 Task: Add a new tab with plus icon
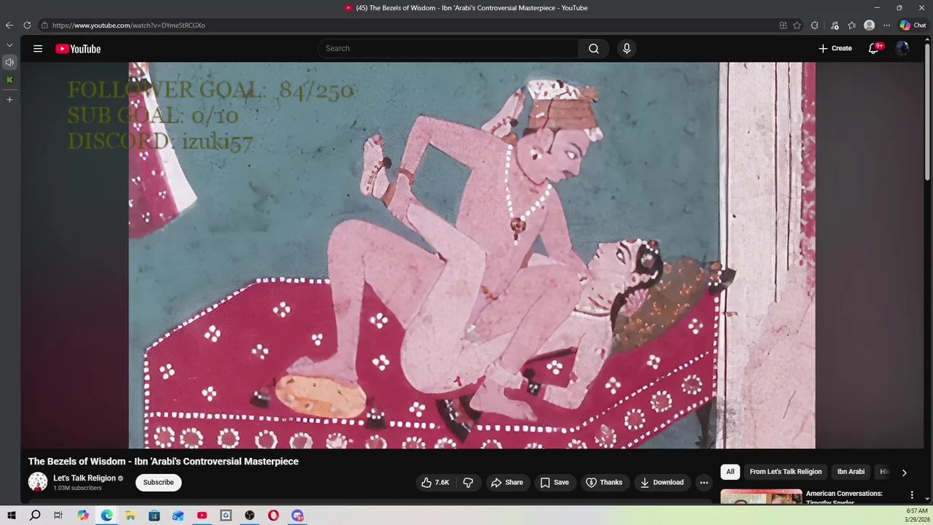[x=9, y=99]
